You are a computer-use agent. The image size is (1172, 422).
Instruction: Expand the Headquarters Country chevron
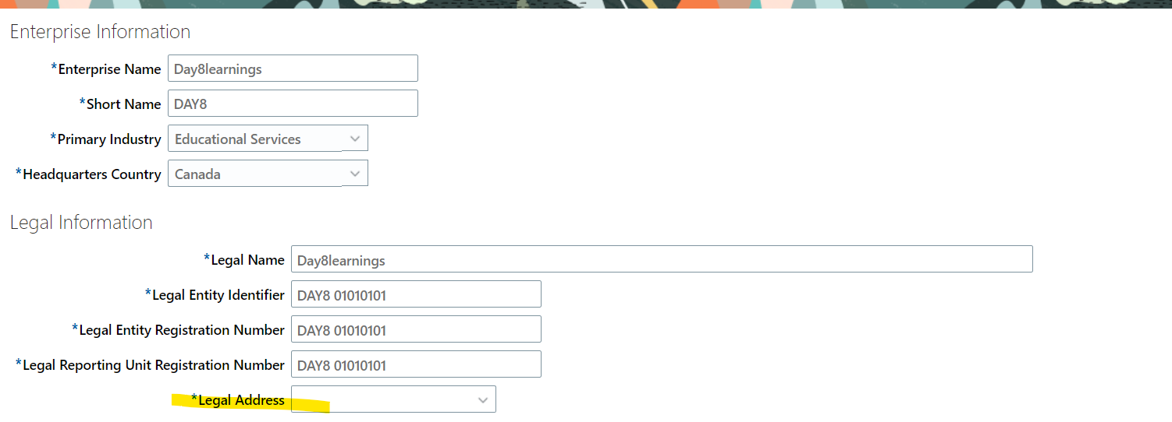click(355, 174)
